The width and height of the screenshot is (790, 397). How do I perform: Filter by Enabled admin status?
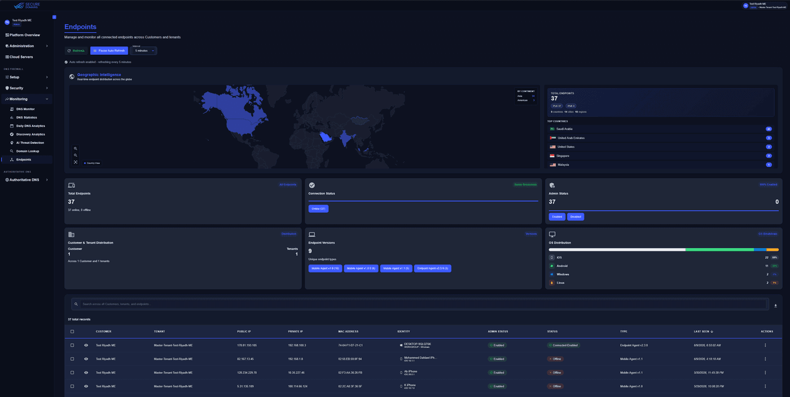coord(557,217)
